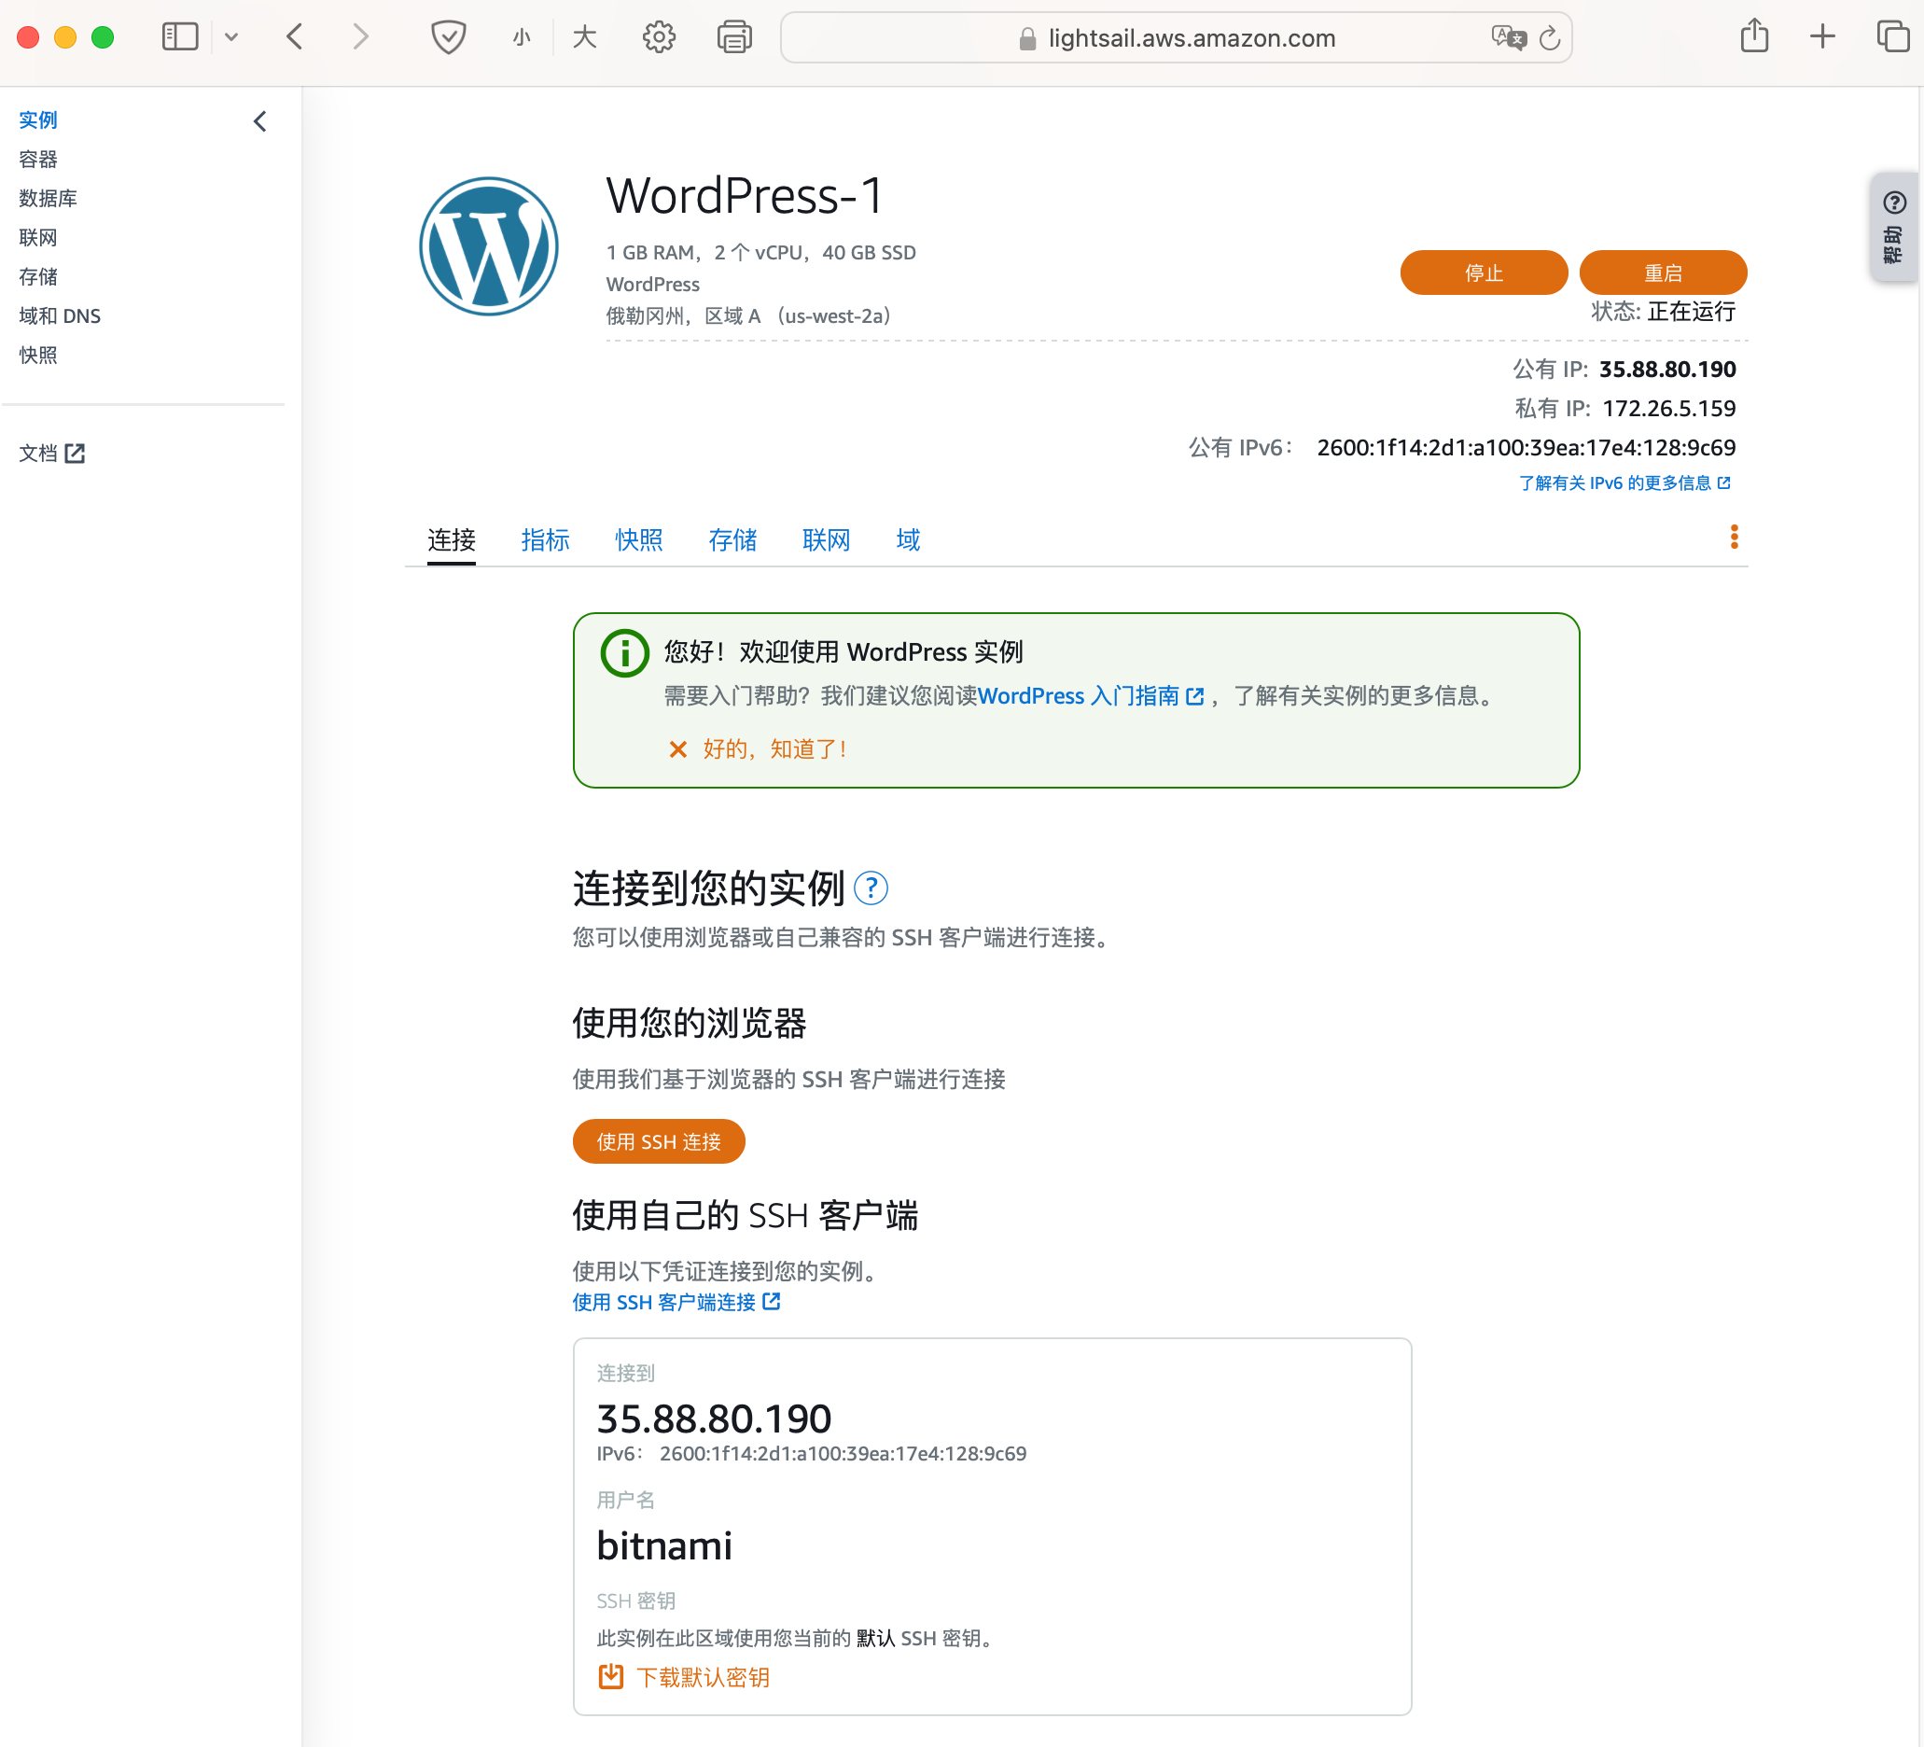Click the WordPress-1 instance title

click(746, 196)
